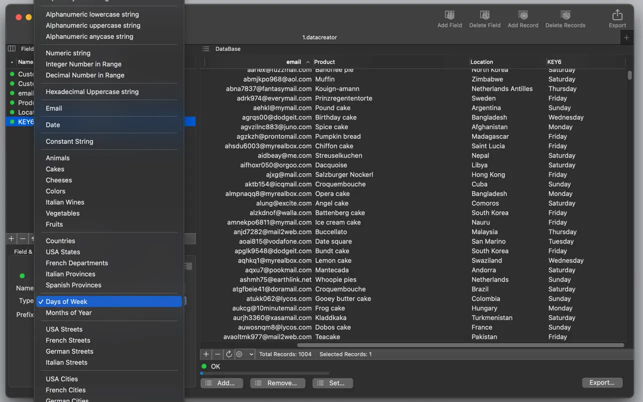Pick Email type from the popup menu
Viewport: 643px width, 402px height.
click(x=54, y=108)
